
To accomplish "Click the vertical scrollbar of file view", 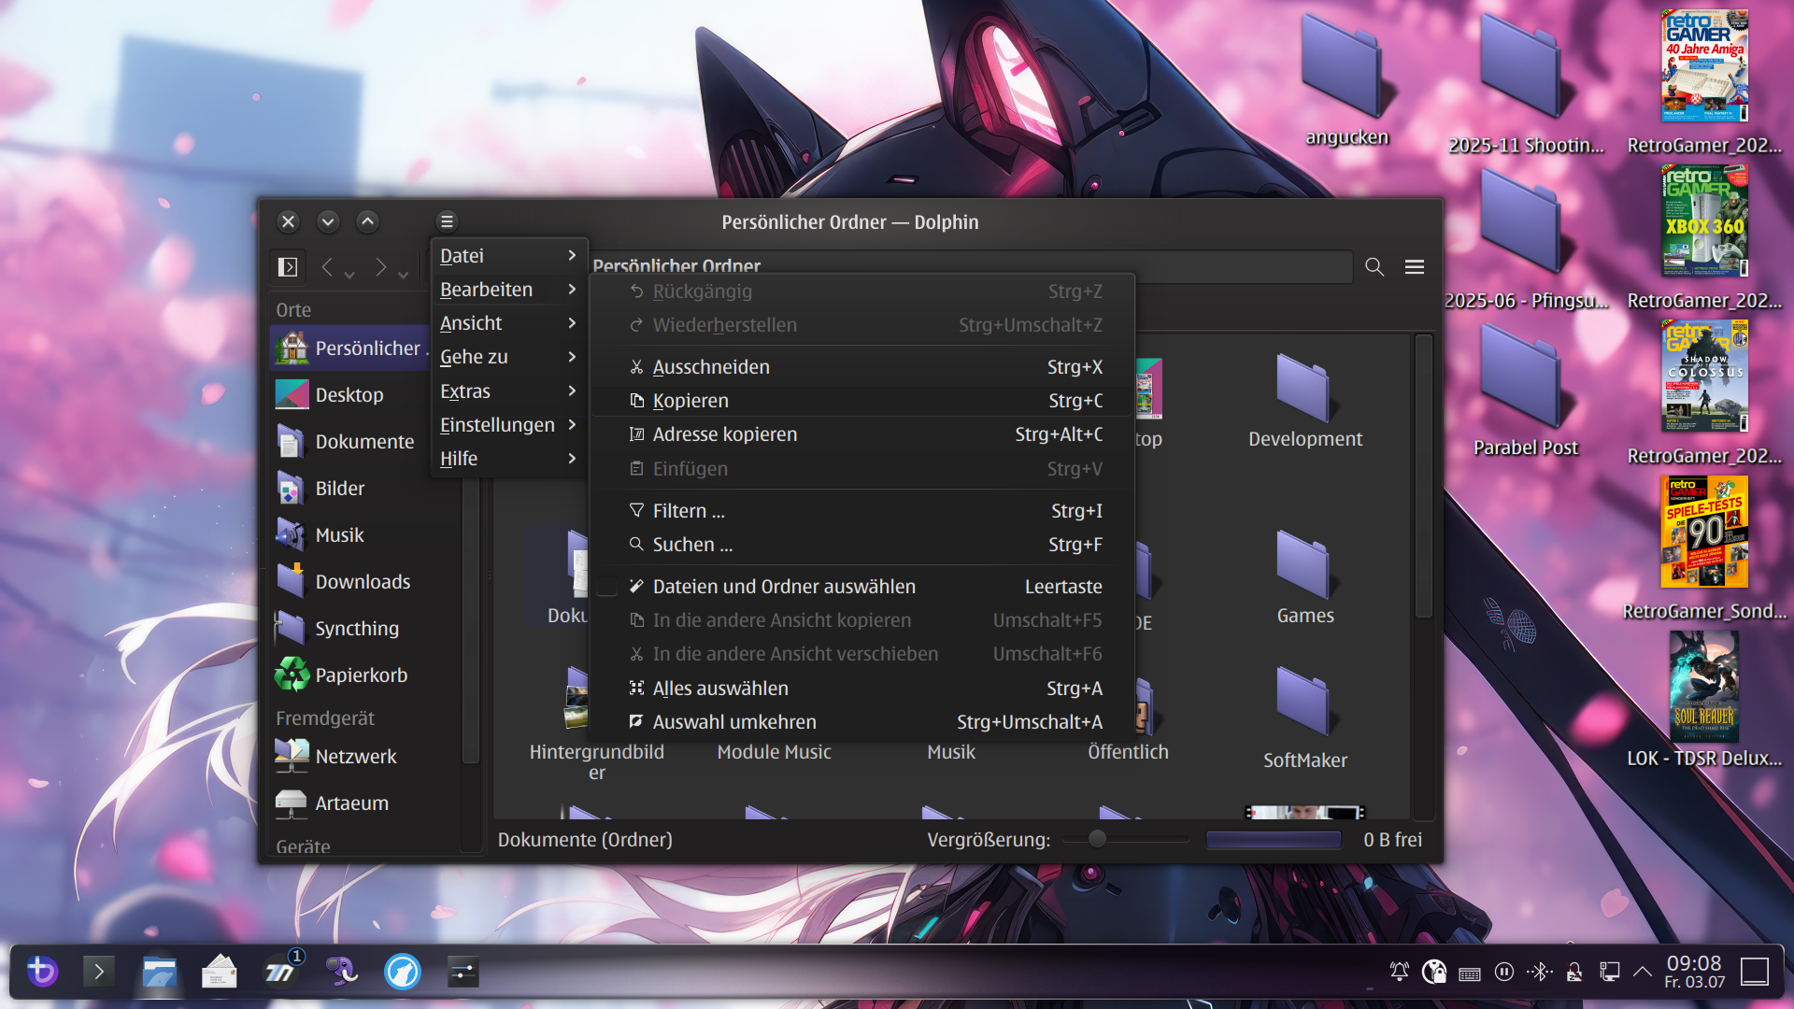I will (1423, 476).
